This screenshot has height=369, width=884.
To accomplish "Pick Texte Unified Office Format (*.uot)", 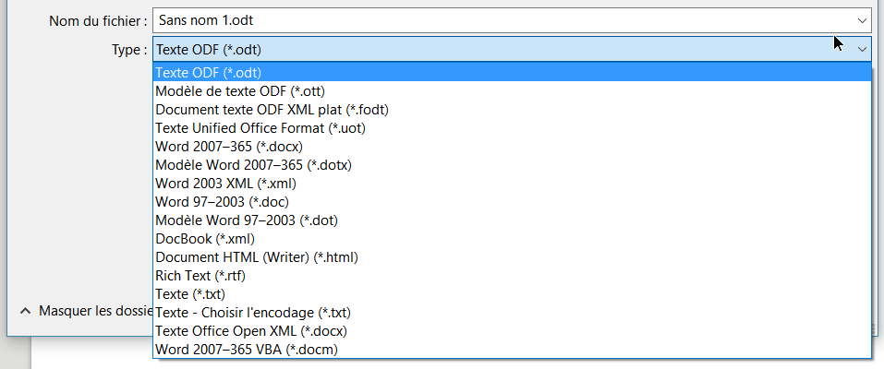I will tap(512, 128).
